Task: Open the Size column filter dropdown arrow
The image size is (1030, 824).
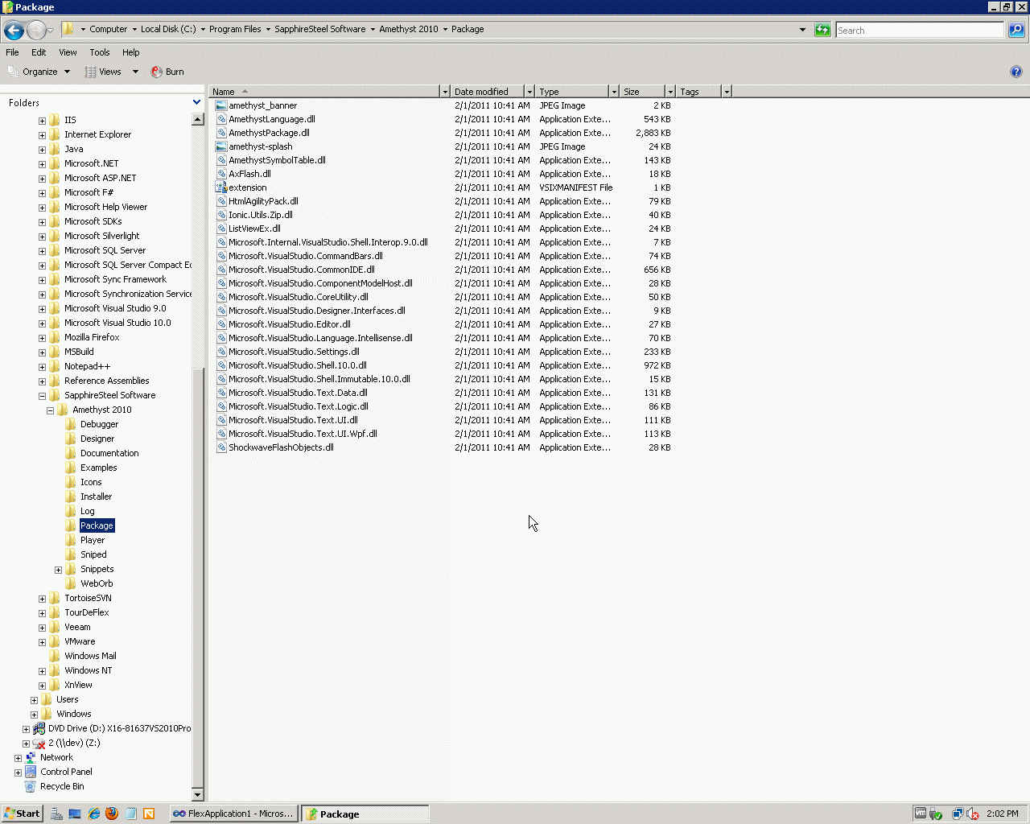Action: 669,92
